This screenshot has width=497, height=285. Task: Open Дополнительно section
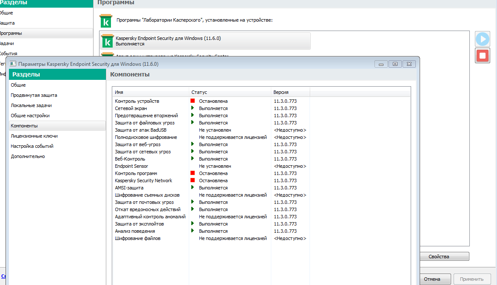(57, 156)
